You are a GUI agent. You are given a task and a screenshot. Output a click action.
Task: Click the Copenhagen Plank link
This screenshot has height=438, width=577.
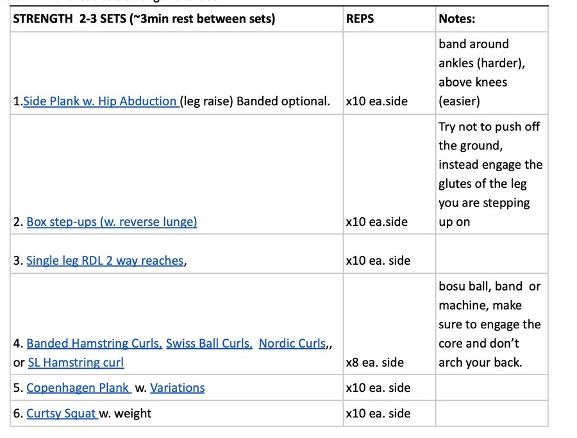(78, 388)
